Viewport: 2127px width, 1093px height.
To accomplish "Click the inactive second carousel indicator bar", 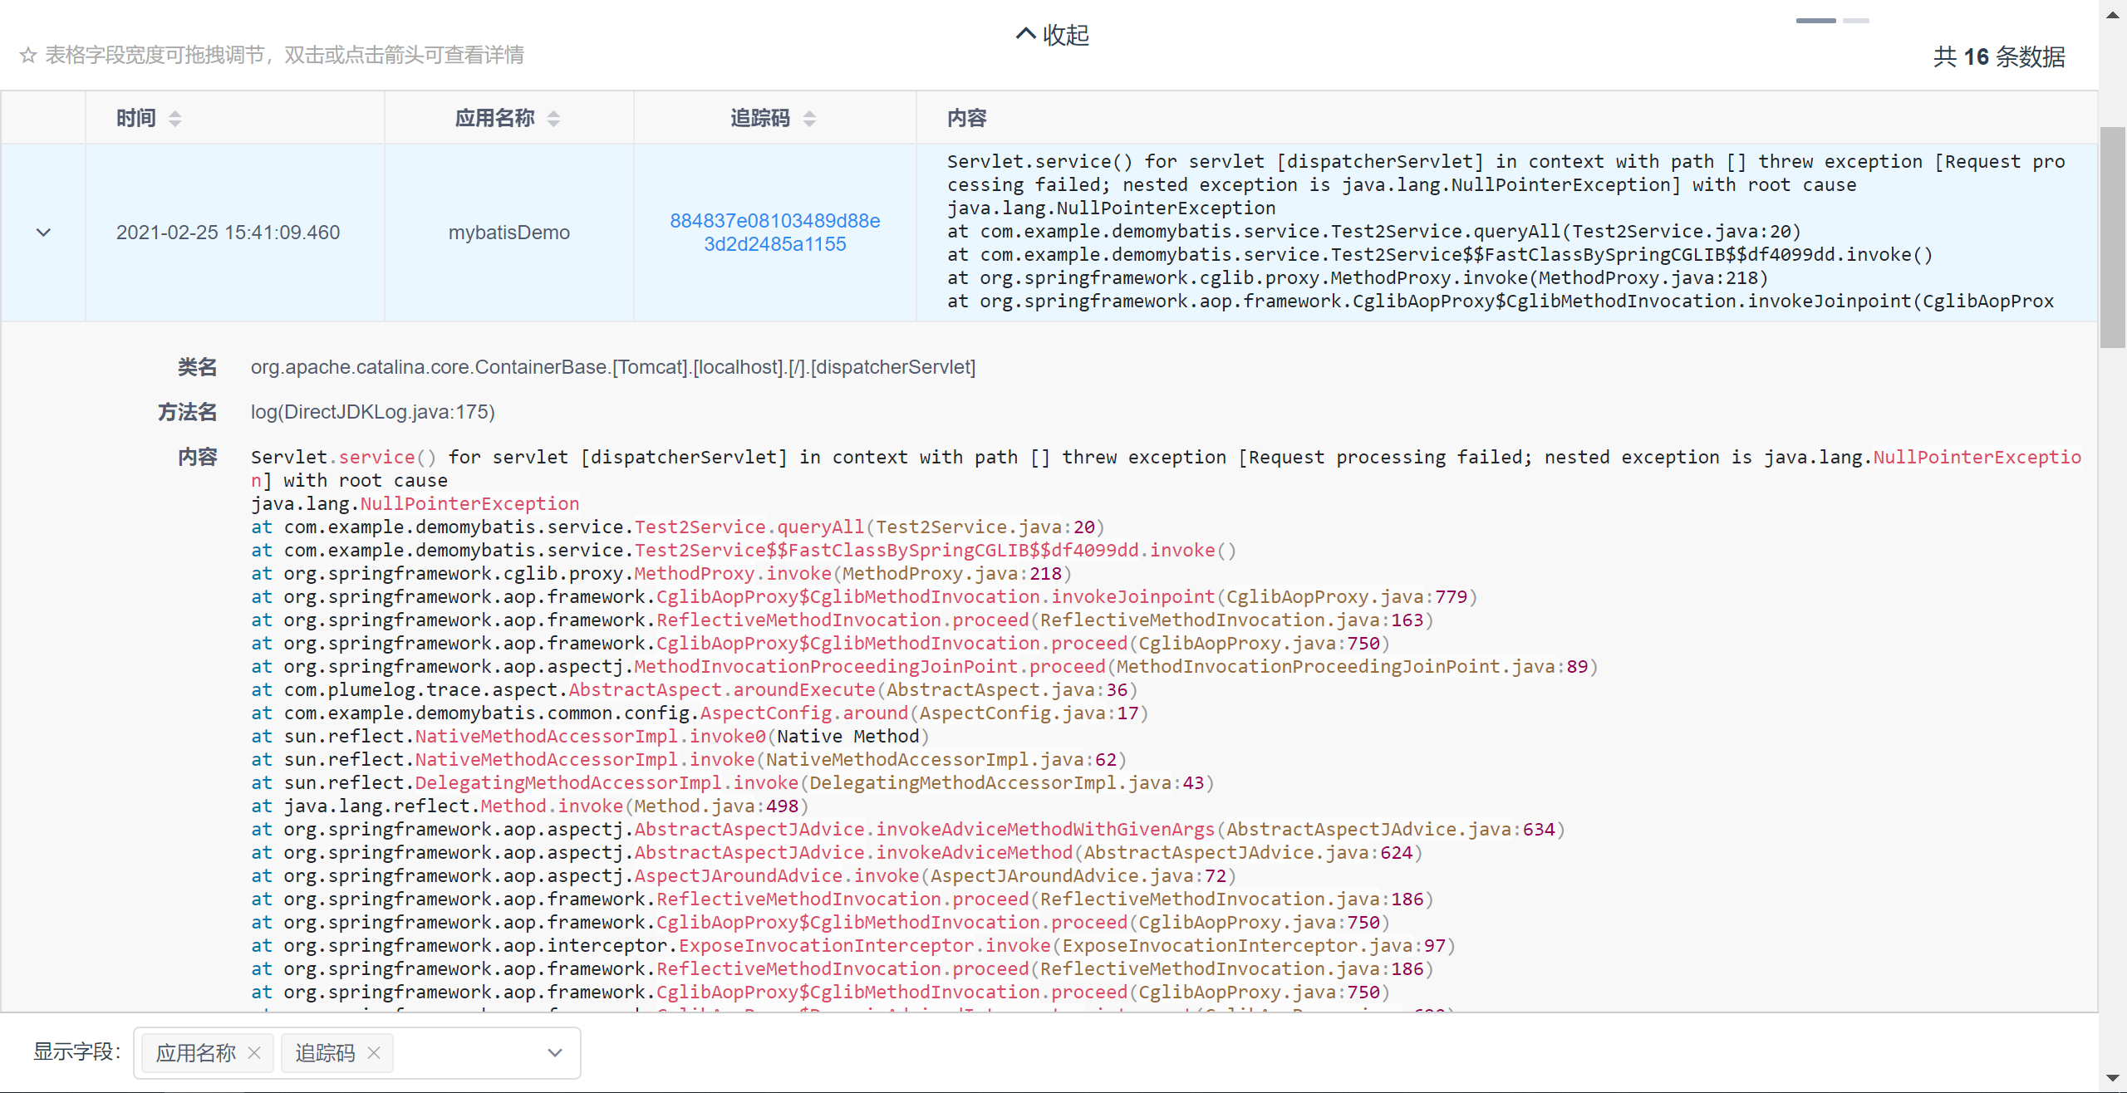I will click(x=1855, y=21).
